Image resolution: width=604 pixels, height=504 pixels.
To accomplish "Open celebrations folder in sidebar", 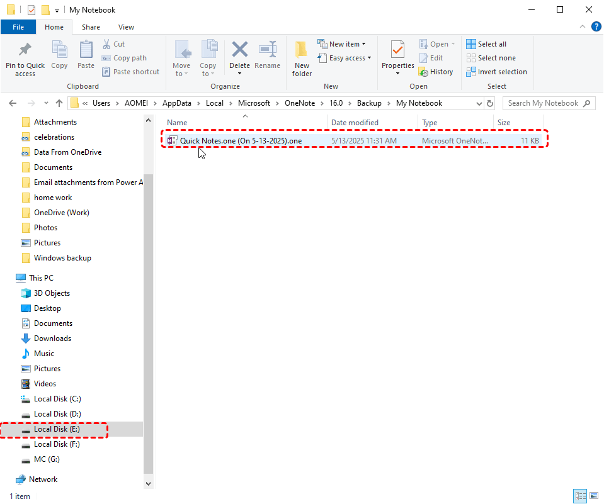I will point(54,137).
